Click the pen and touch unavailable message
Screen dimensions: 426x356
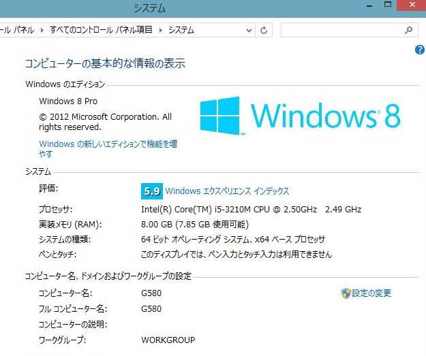tap(237, 255)
